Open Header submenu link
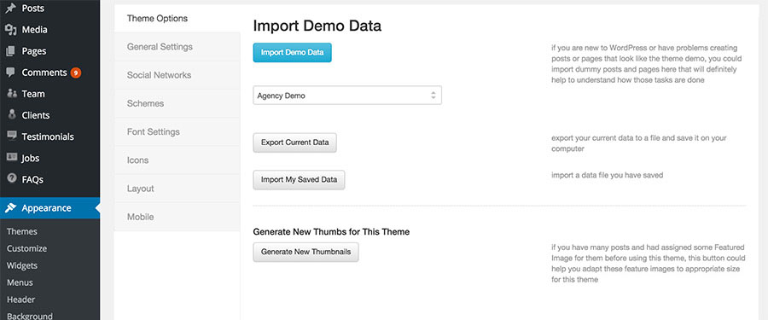 [21, 300]
